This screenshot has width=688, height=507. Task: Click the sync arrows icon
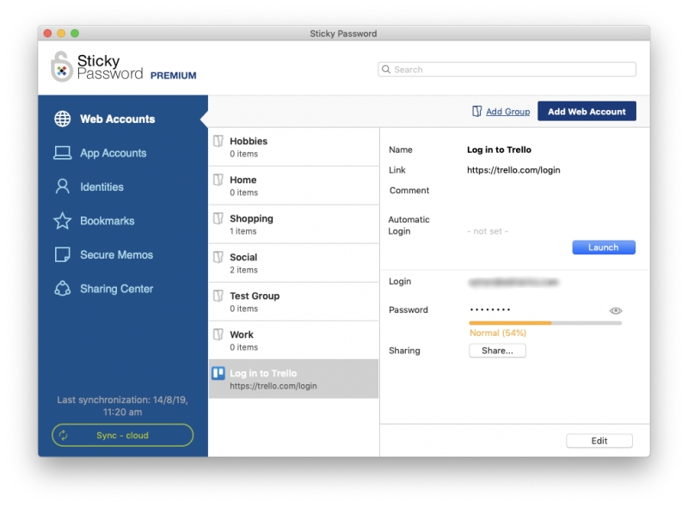tap(64, 435)
